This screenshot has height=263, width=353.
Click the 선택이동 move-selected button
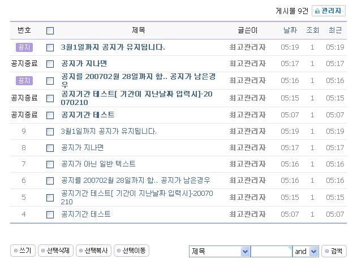[x=131, y=251]
